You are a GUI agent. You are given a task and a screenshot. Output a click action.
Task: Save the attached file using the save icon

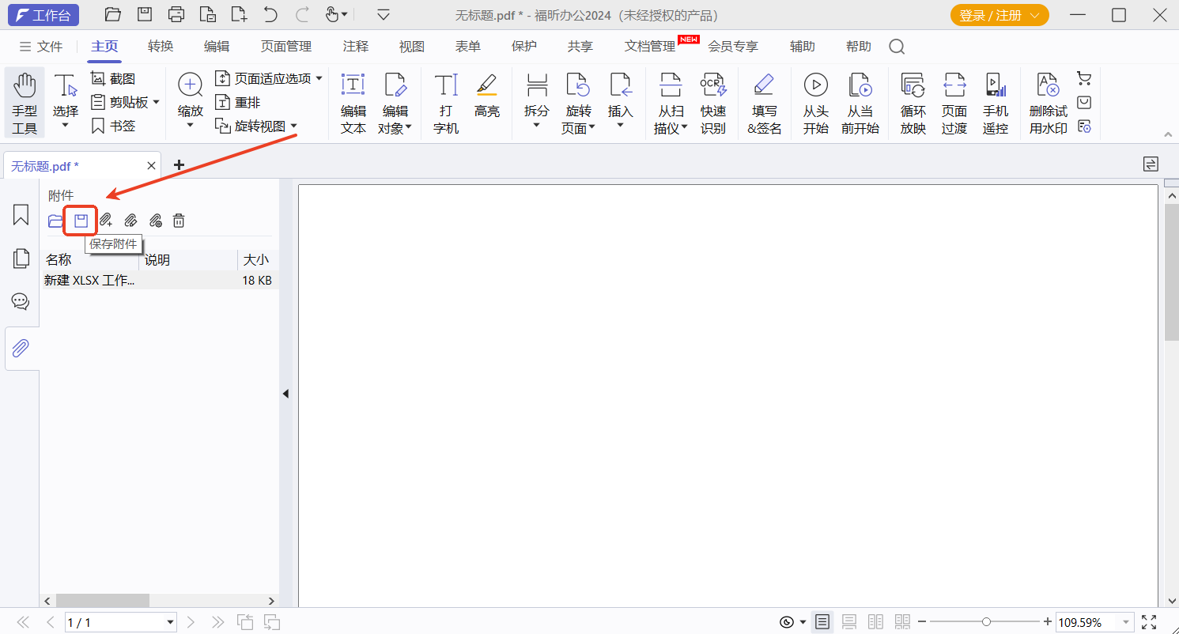(x=80, y=221)
